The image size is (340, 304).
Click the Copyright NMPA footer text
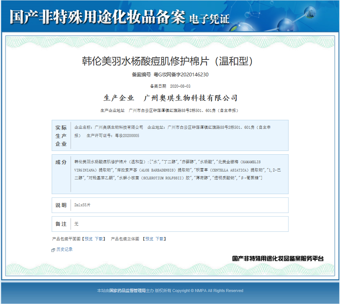tap(208, 291)
